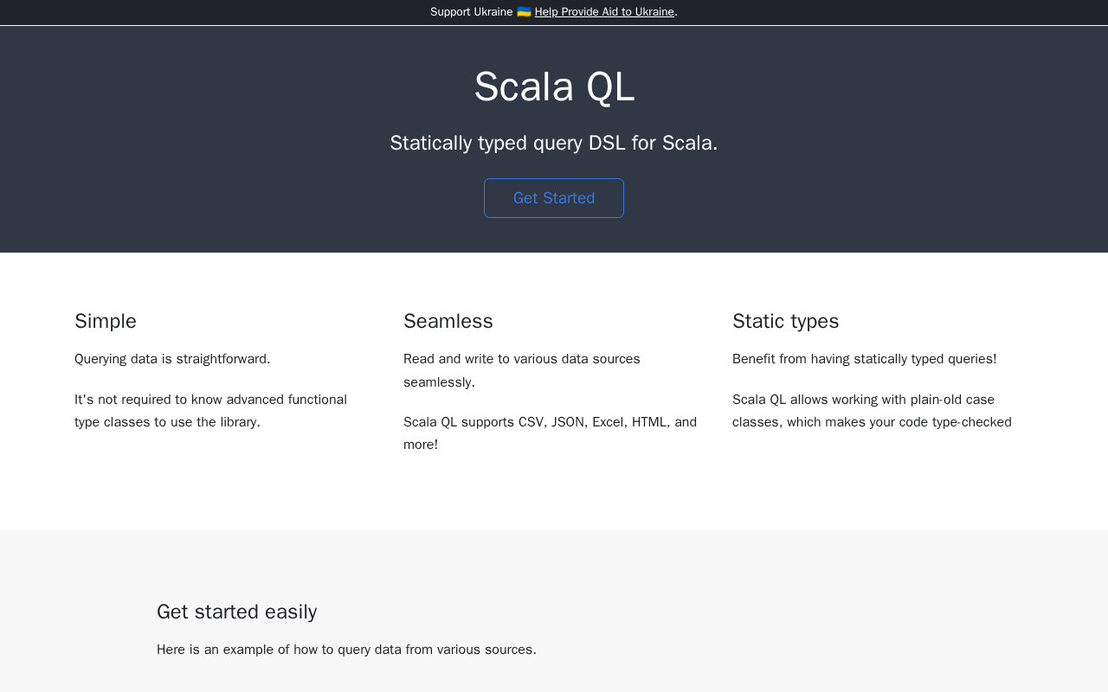Click the 'Here is an example' sentence
The height and width of the screenshot is (692, 1108).
346,650
